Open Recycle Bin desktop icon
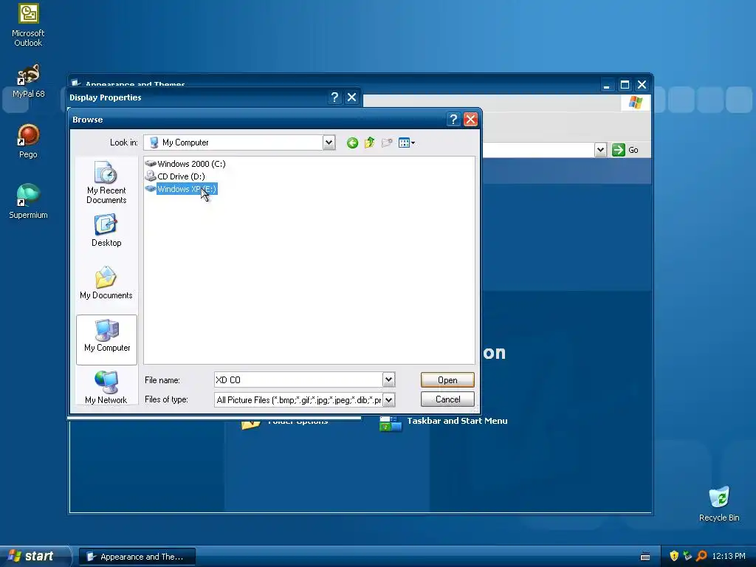 click(719, 504)
